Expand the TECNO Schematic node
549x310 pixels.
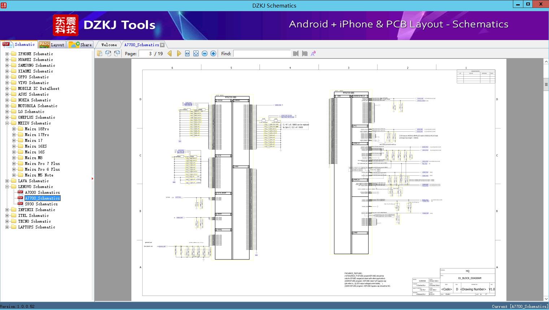pyautogui.click(x=7, y=221)
